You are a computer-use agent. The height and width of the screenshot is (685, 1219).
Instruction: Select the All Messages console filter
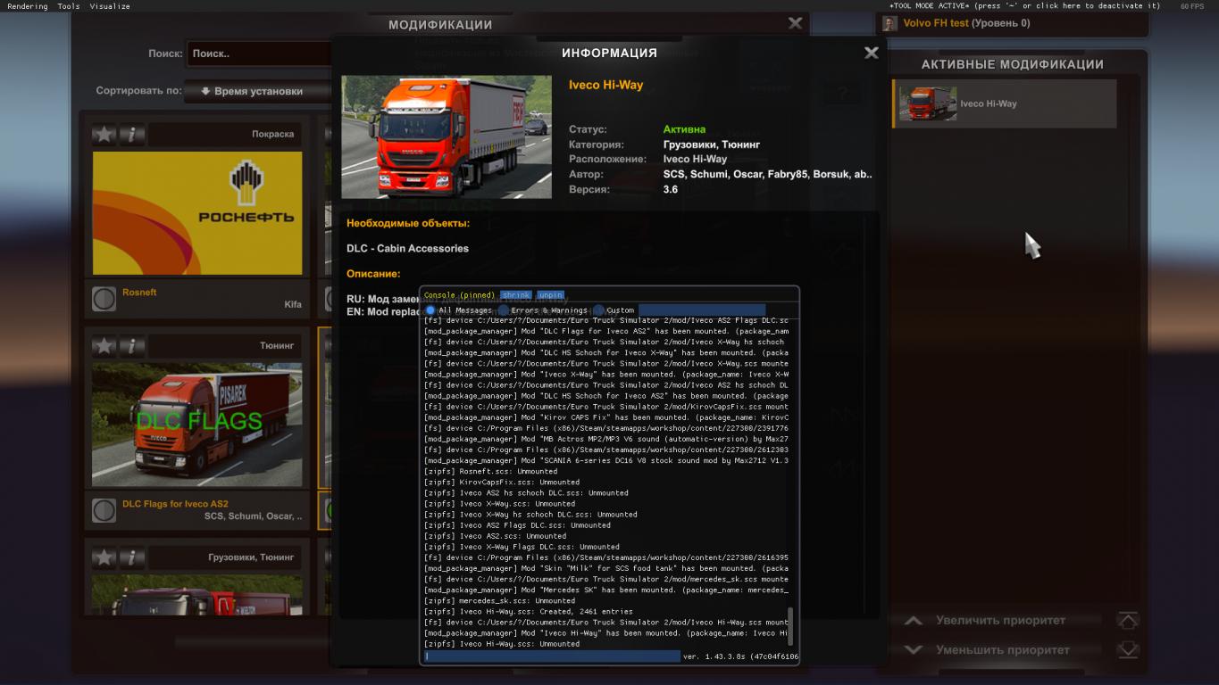430,310
